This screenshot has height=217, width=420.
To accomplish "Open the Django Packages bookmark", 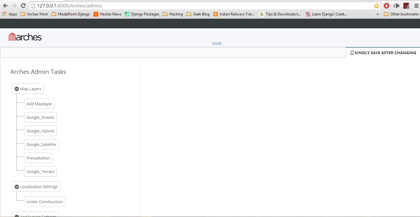I will tap(142, 14).
